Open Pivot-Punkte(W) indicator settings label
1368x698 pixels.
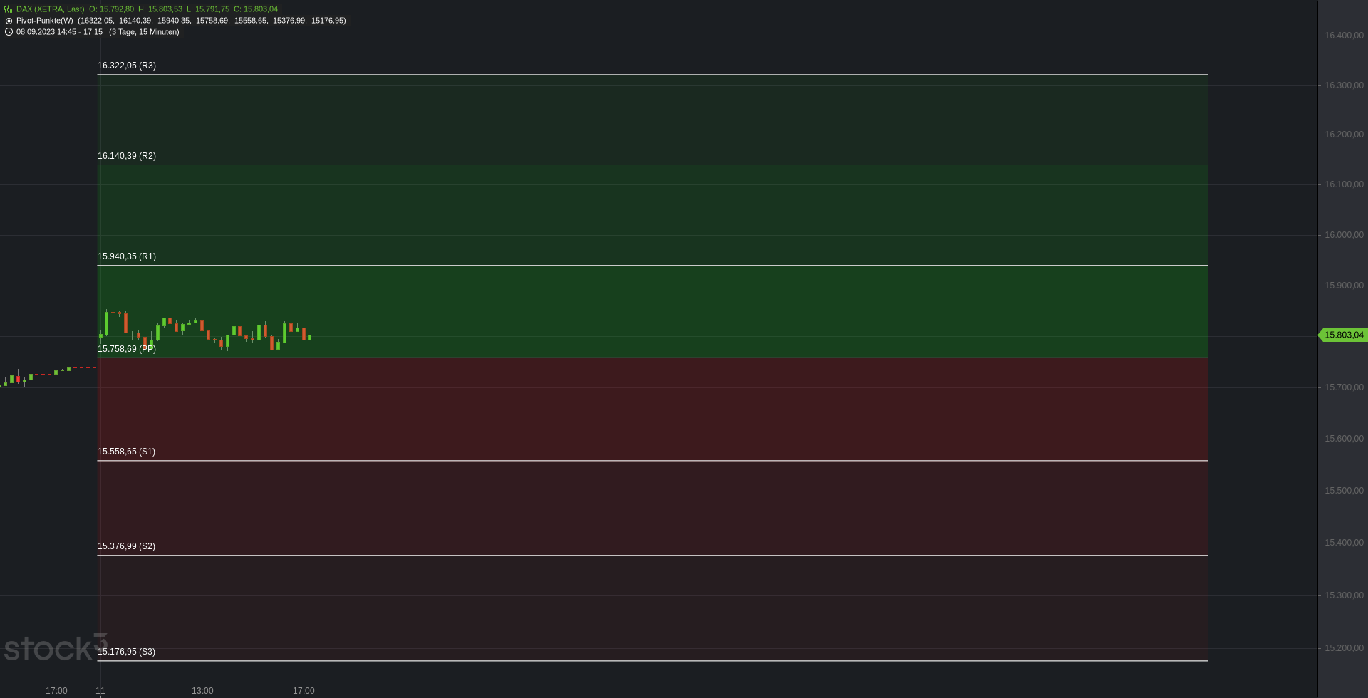[45, 21]
